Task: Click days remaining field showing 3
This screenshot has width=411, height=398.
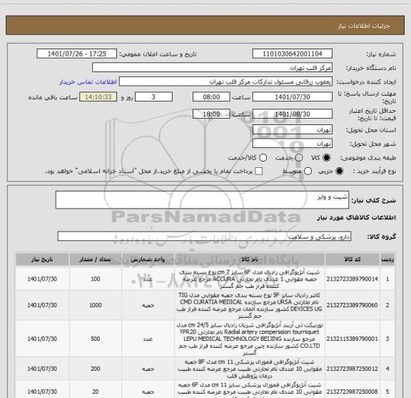Action: [x=153, y=97]
